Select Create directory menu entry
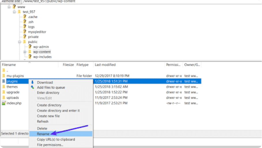 pyautogui.click(x=61, y=105)
